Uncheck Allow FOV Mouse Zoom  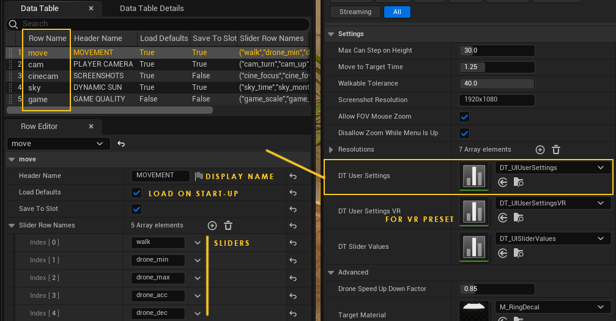[x=464, y=117]
